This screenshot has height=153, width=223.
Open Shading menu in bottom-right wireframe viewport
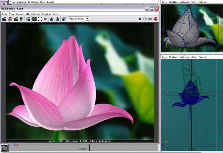coord(173,57)
